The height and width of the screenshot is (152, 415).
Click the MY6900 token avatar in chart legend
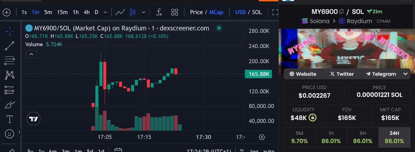(29, 28)
